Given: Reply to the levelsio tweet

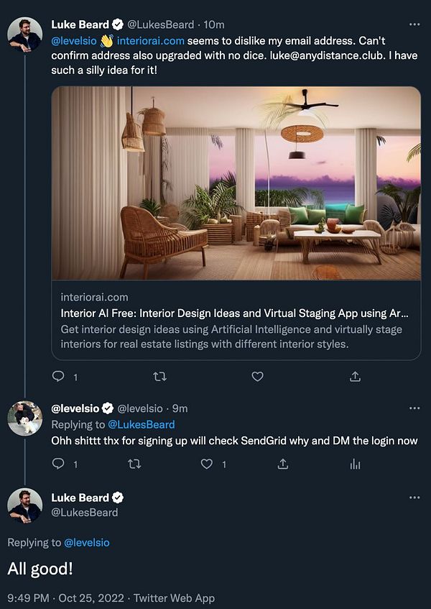Looking at the screenshot, I should pyautogui.click(x=59, y=464).
